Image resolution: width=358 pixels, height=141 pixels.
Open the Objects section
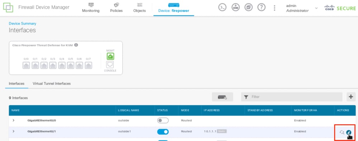pyautogui.click(x=140, y=8)
